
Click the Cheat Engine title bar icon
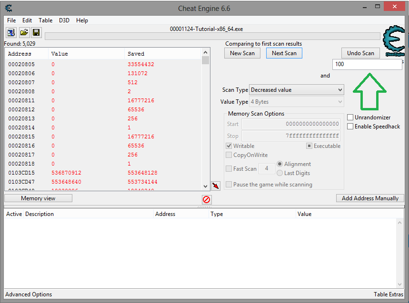pos(9,8)
